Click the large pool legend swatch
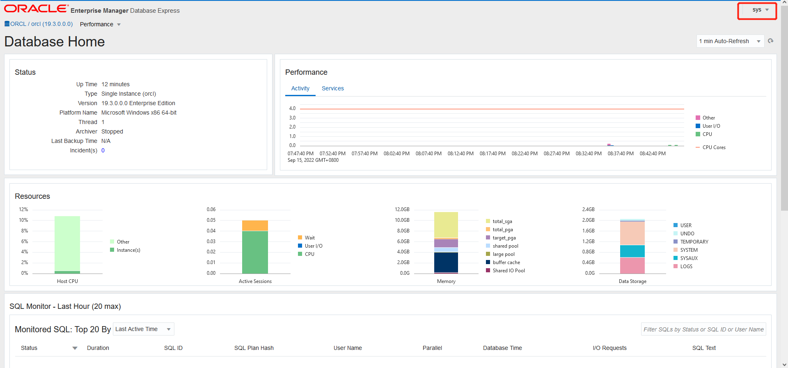The height and width of the screenshot is (368, 788). coord(488,254)
